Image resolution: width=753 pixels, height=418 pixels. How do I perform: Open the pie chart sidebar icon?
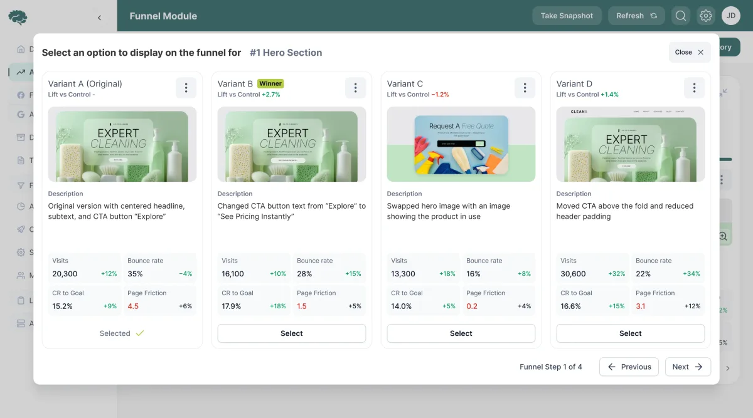coord(21,206)
